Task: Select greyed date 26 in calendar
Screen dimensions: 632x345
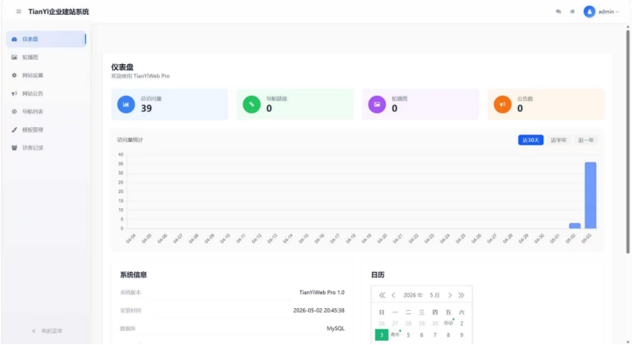Action: (382, 323)
